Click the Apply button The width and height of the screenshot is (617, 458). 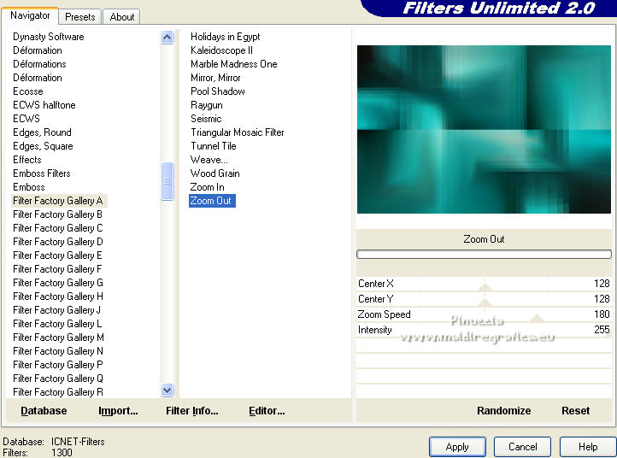pyautogui.click(x=457, y=447)
